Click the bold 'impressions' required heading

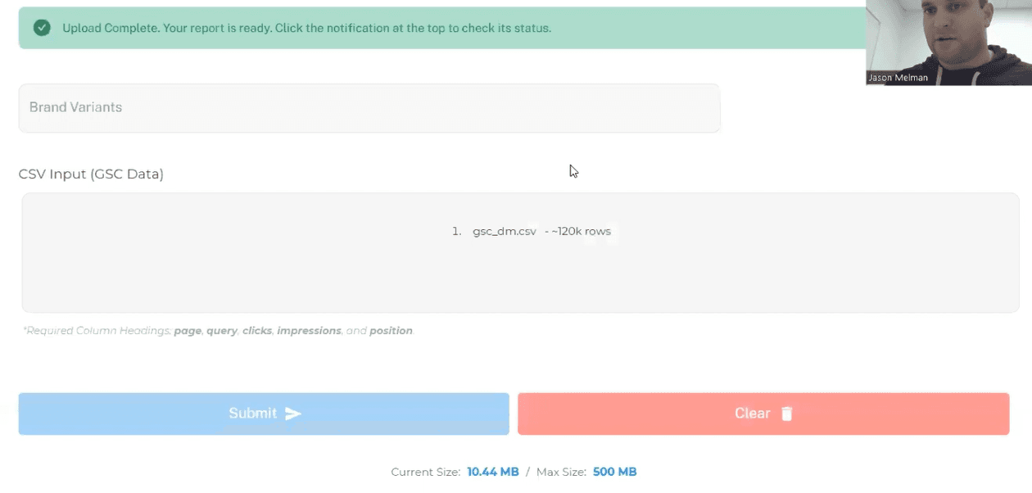[x=309, y=331]
